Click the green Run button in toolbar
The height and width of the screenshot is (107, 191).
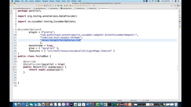pos(58,6)
